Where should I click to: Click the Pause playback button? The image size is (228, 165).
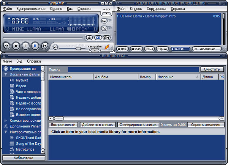(25, 46)
